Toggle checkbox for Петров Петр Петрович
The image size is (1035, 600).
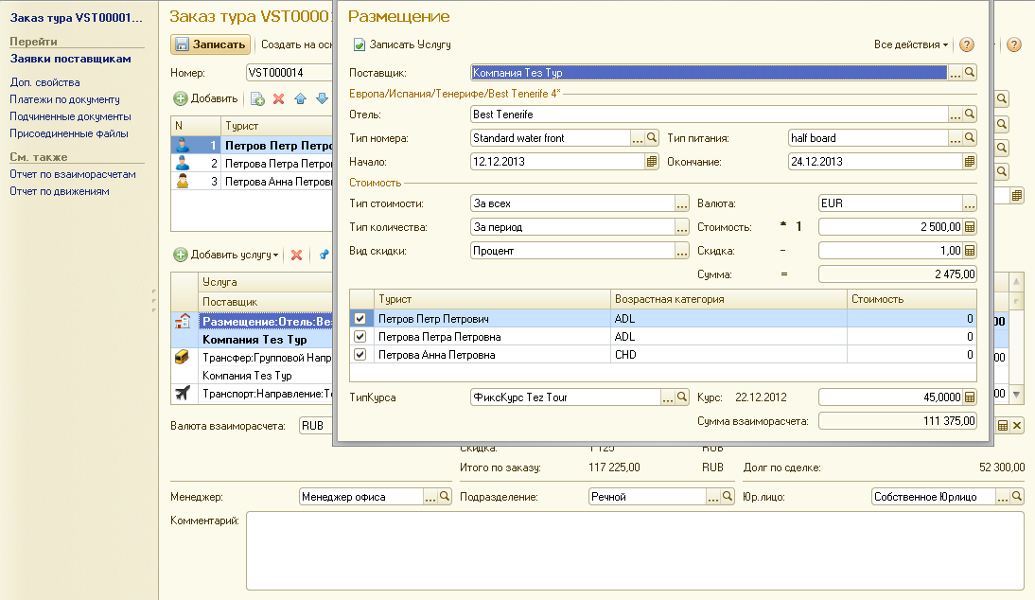(360, 319)
